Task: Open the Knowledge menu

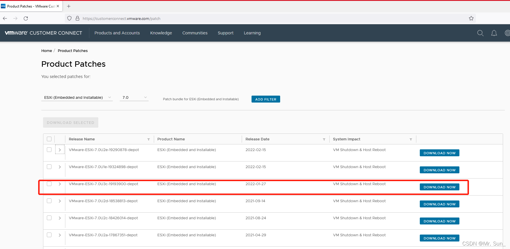Action: tap(161, 33)
